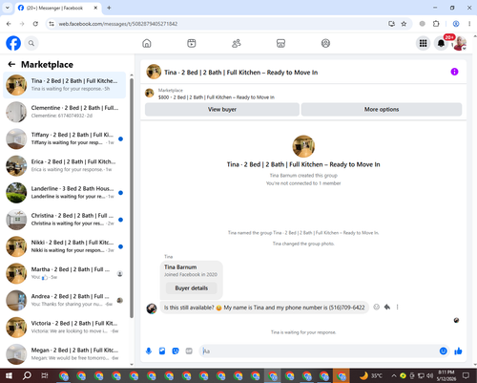Open the Martha conversation
477x383 pixels.
pos(65,273)
